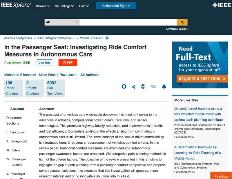Click the Alerts bell icon
232x179 pixels.
tap(164, 86)
